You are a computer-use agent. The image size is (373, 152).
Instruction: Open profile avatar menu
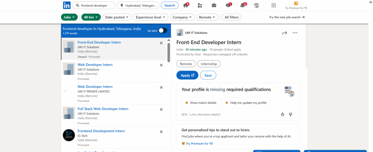(256, 5)
